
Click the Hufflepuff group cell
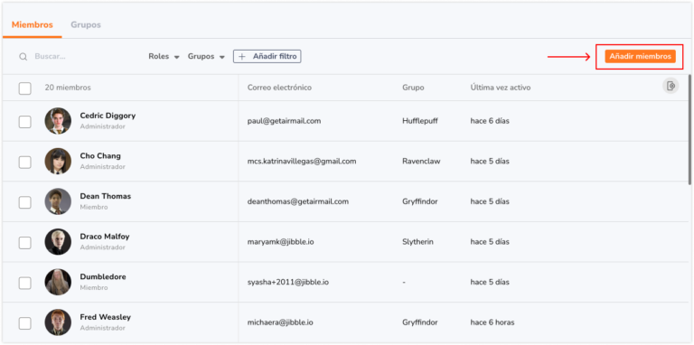[420, 121]
